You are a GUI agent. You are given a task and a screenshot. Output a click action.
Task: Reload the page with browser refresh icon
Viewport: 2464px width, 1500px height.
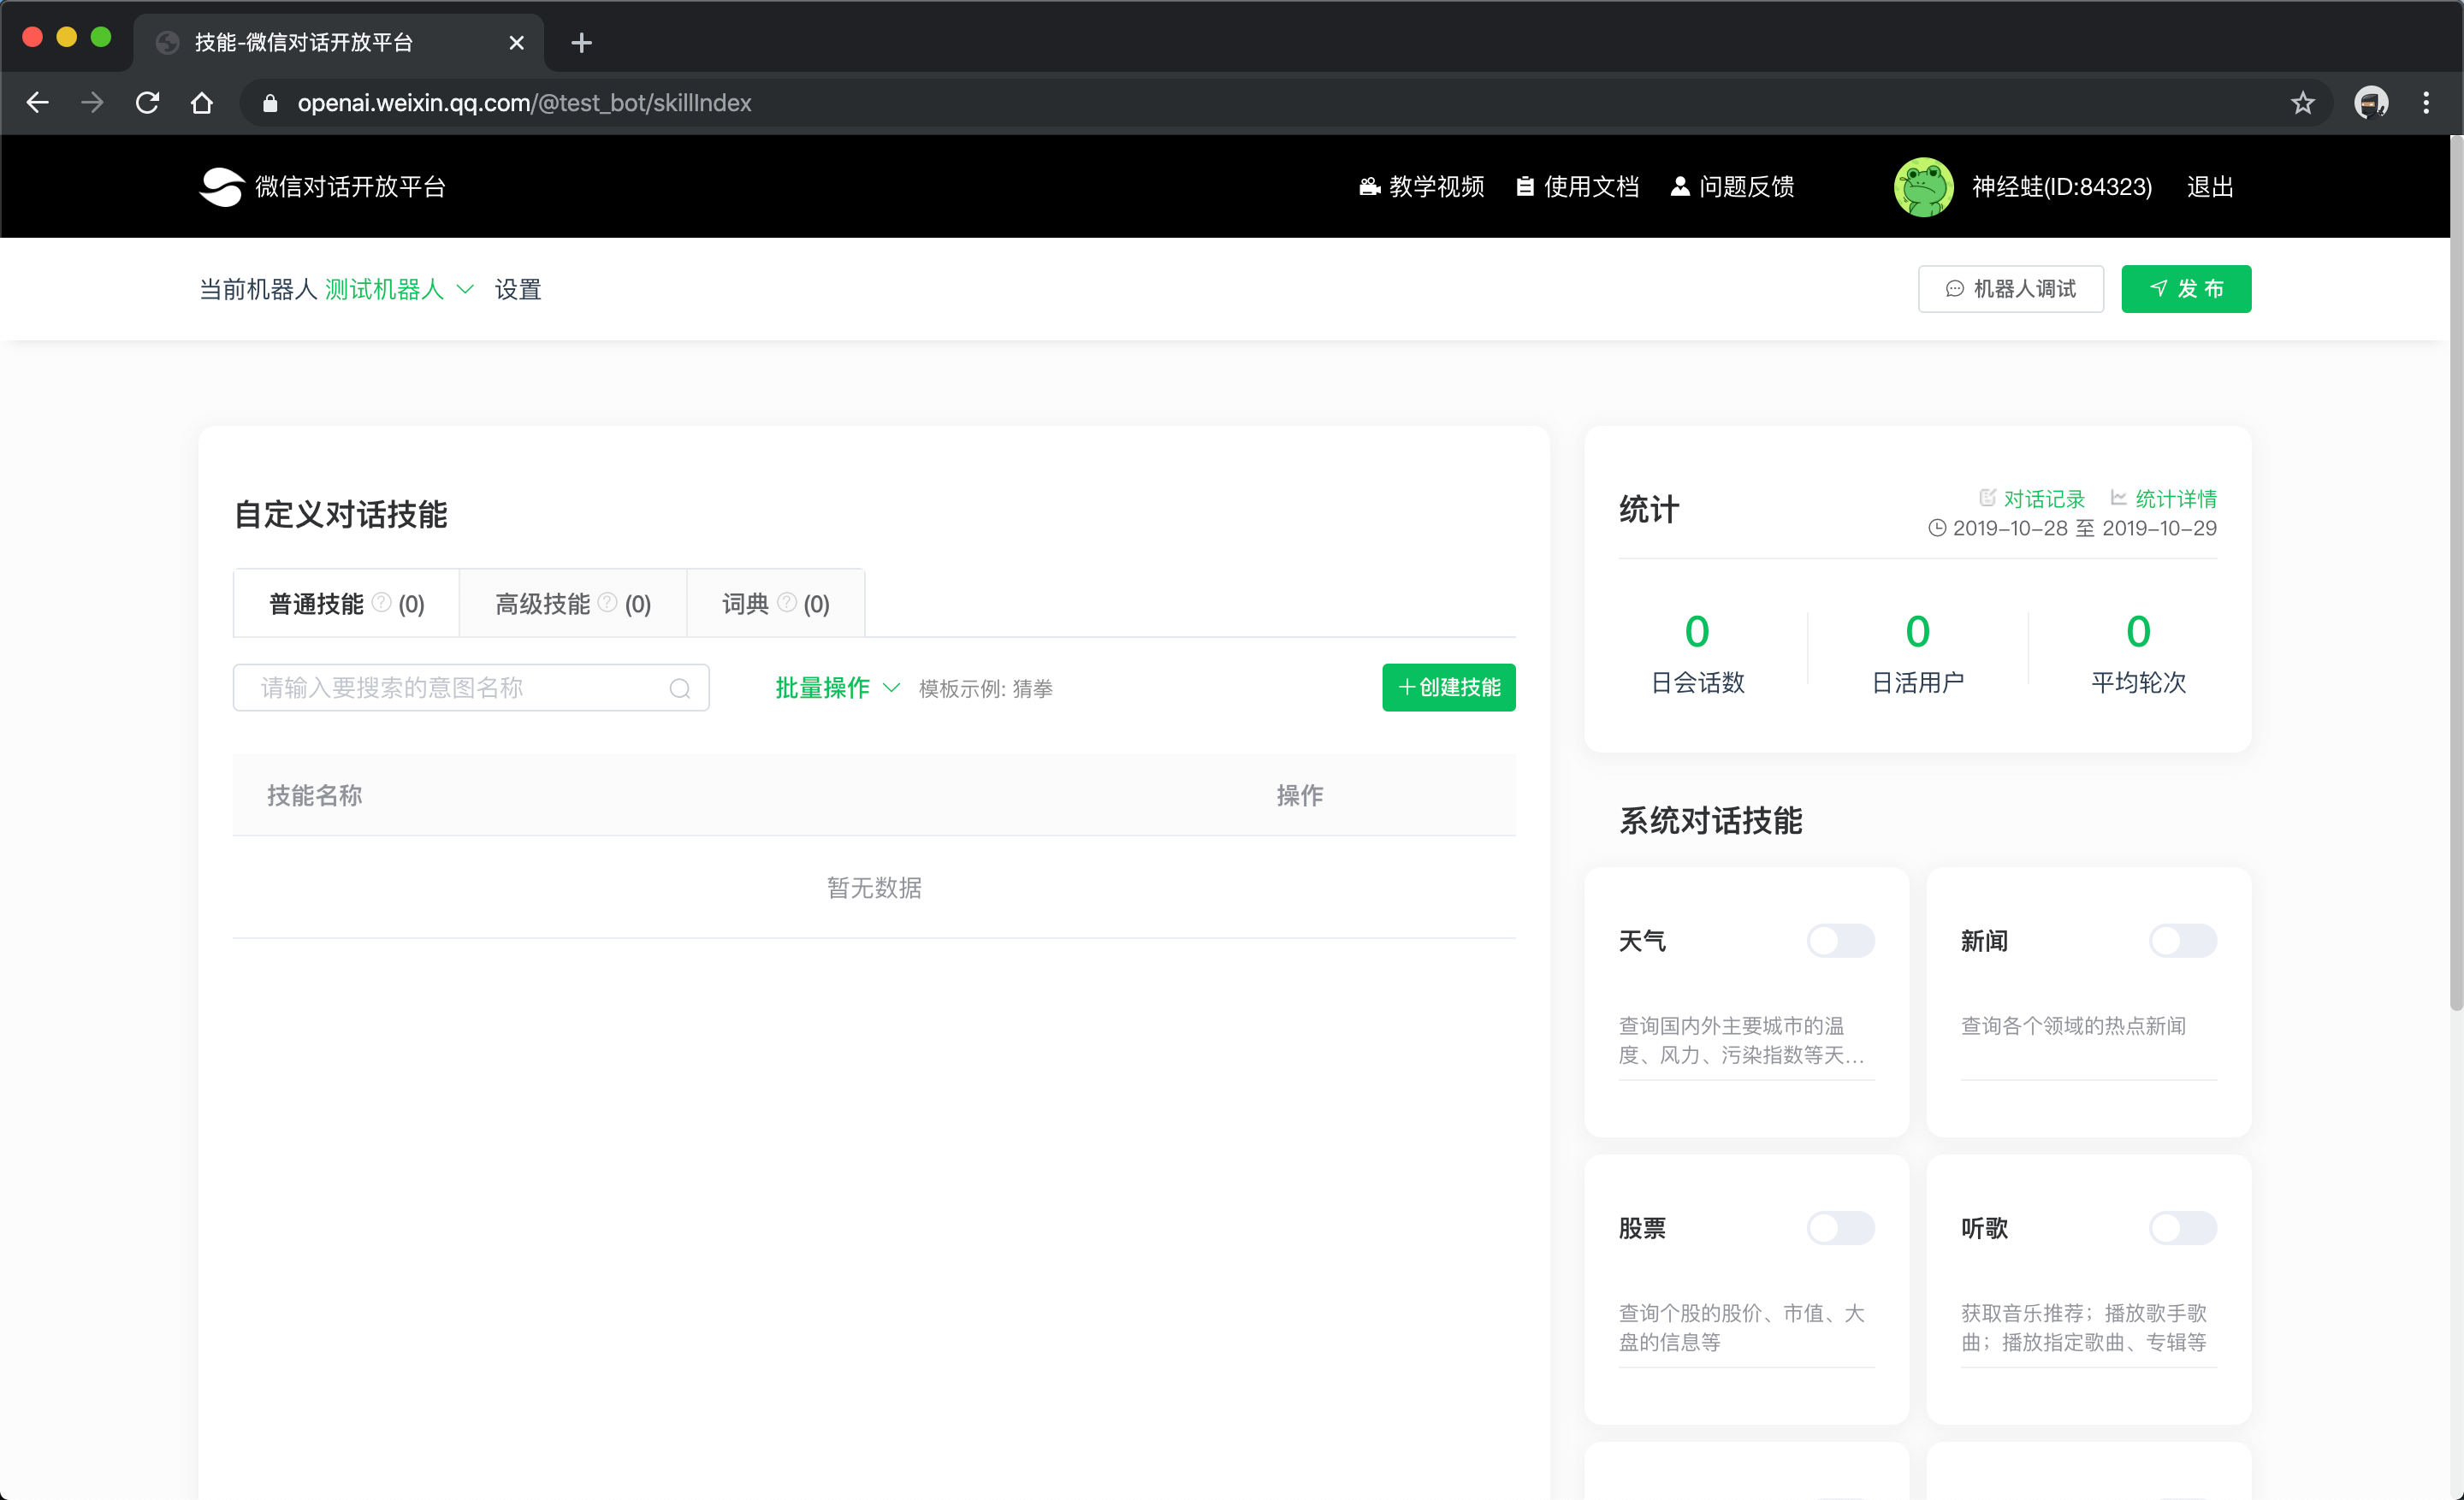[x=147, y=103]
